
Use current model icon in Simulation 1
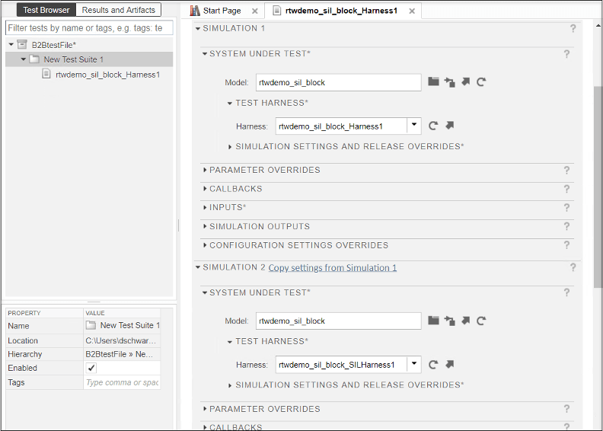click(449, 82)
